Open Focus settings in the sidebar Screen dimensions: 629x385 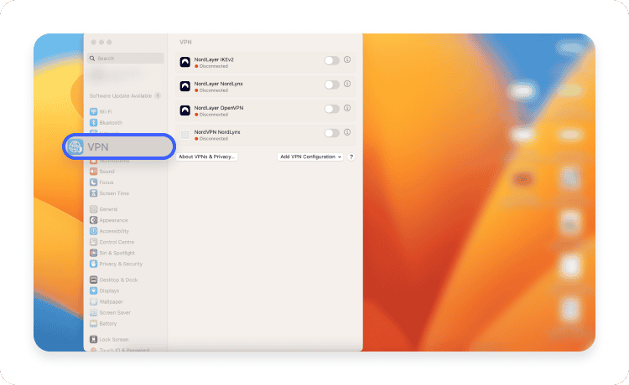tap(101, 182)
